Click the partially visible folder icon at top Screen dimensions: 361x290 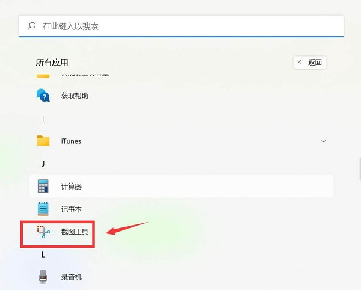click(43, 75)
